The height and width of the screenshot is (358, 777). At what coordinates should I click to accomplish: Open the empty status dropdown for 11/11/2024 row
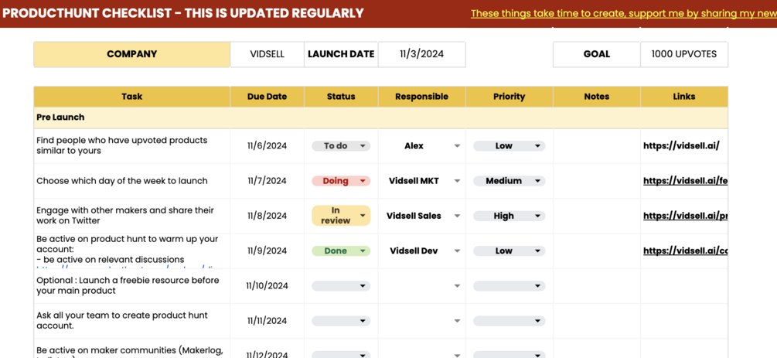341,322
